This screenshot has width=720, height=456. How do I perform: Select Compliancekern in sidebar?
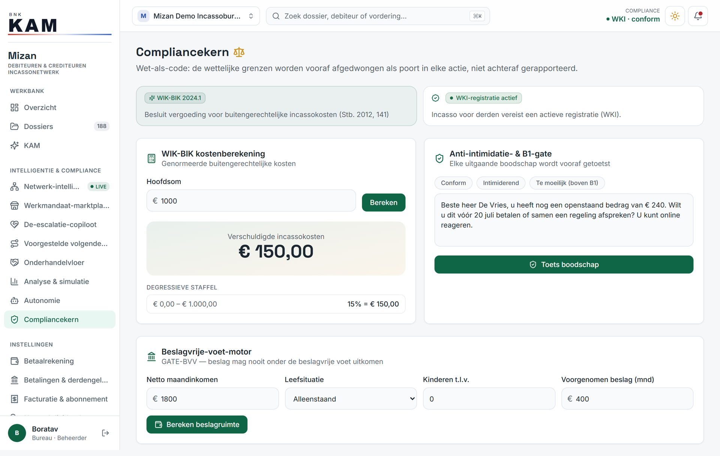60,319
